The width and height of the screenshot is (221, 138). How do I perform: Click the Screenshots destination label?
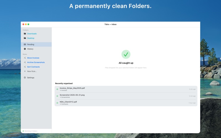[x=65, y=97]
